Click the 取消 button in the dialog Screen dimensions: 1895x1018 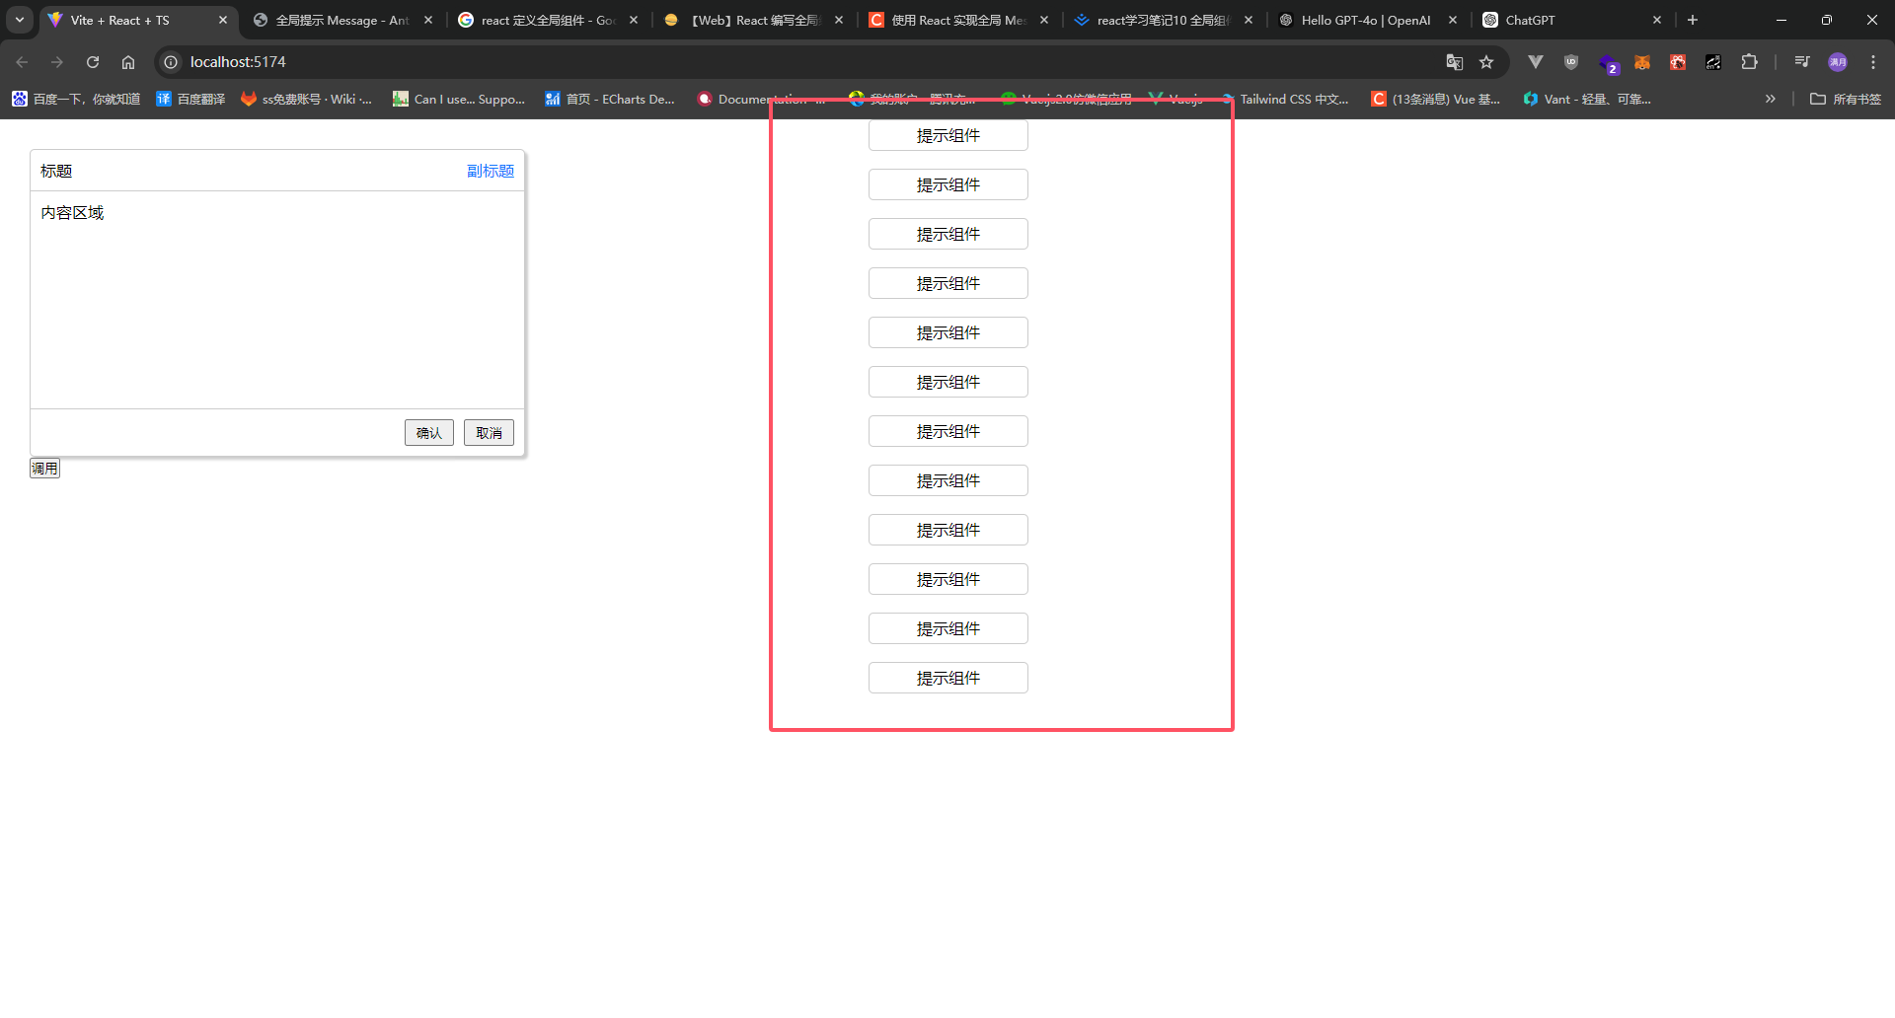click(489, 433)
